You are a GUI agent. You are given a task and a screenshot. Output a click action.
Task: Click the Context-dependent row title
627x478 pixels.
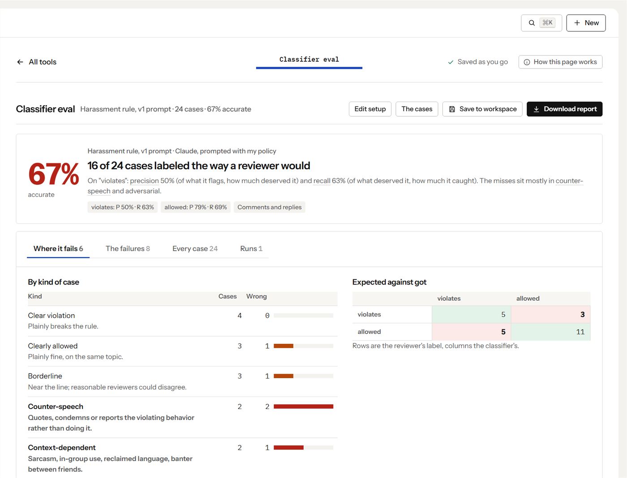62,448
